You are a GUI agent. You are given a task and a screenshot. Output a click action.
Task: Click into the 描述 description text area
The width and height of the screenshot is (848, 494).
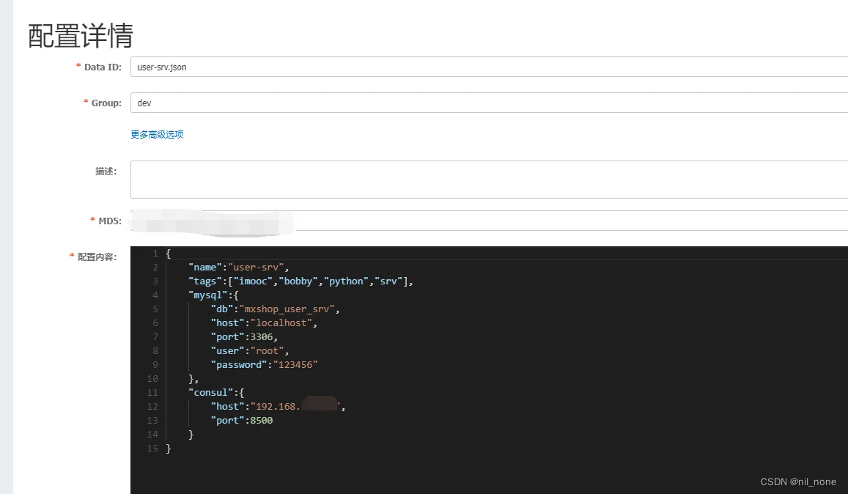(484, 180)
